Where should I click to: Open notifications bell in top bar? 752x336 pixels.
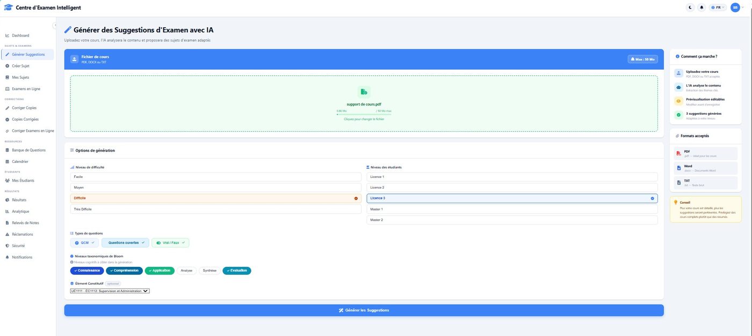click(x=702, y=8)
